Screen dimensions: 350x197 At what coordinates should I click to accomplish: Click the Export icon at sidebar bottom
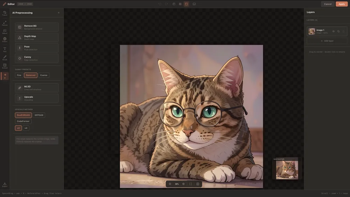[5, 184]
